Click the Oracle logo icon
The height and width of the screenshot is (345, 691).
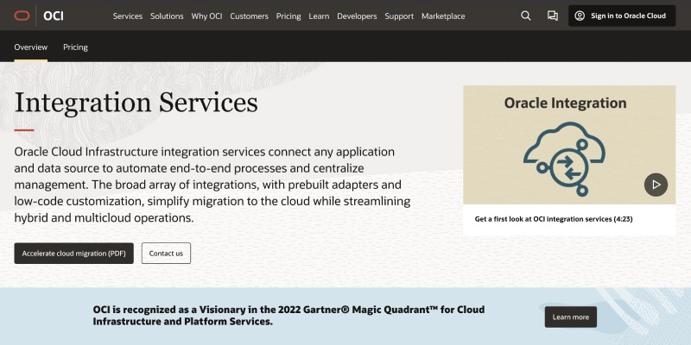click(22, 16)
